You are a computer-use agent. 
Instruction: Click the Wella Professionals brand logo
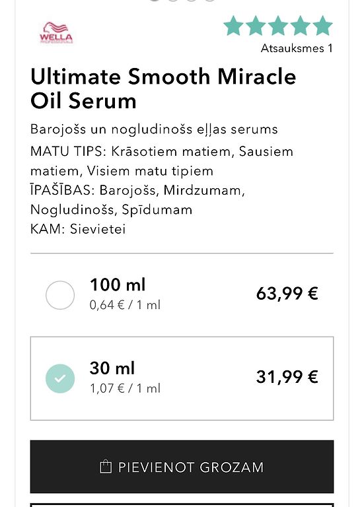click(56, 32)
